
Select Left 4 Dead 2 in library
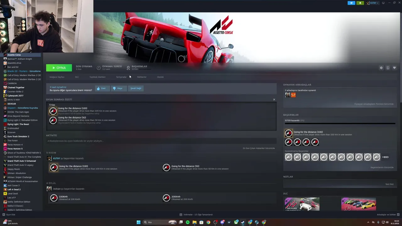pos(14,190)
